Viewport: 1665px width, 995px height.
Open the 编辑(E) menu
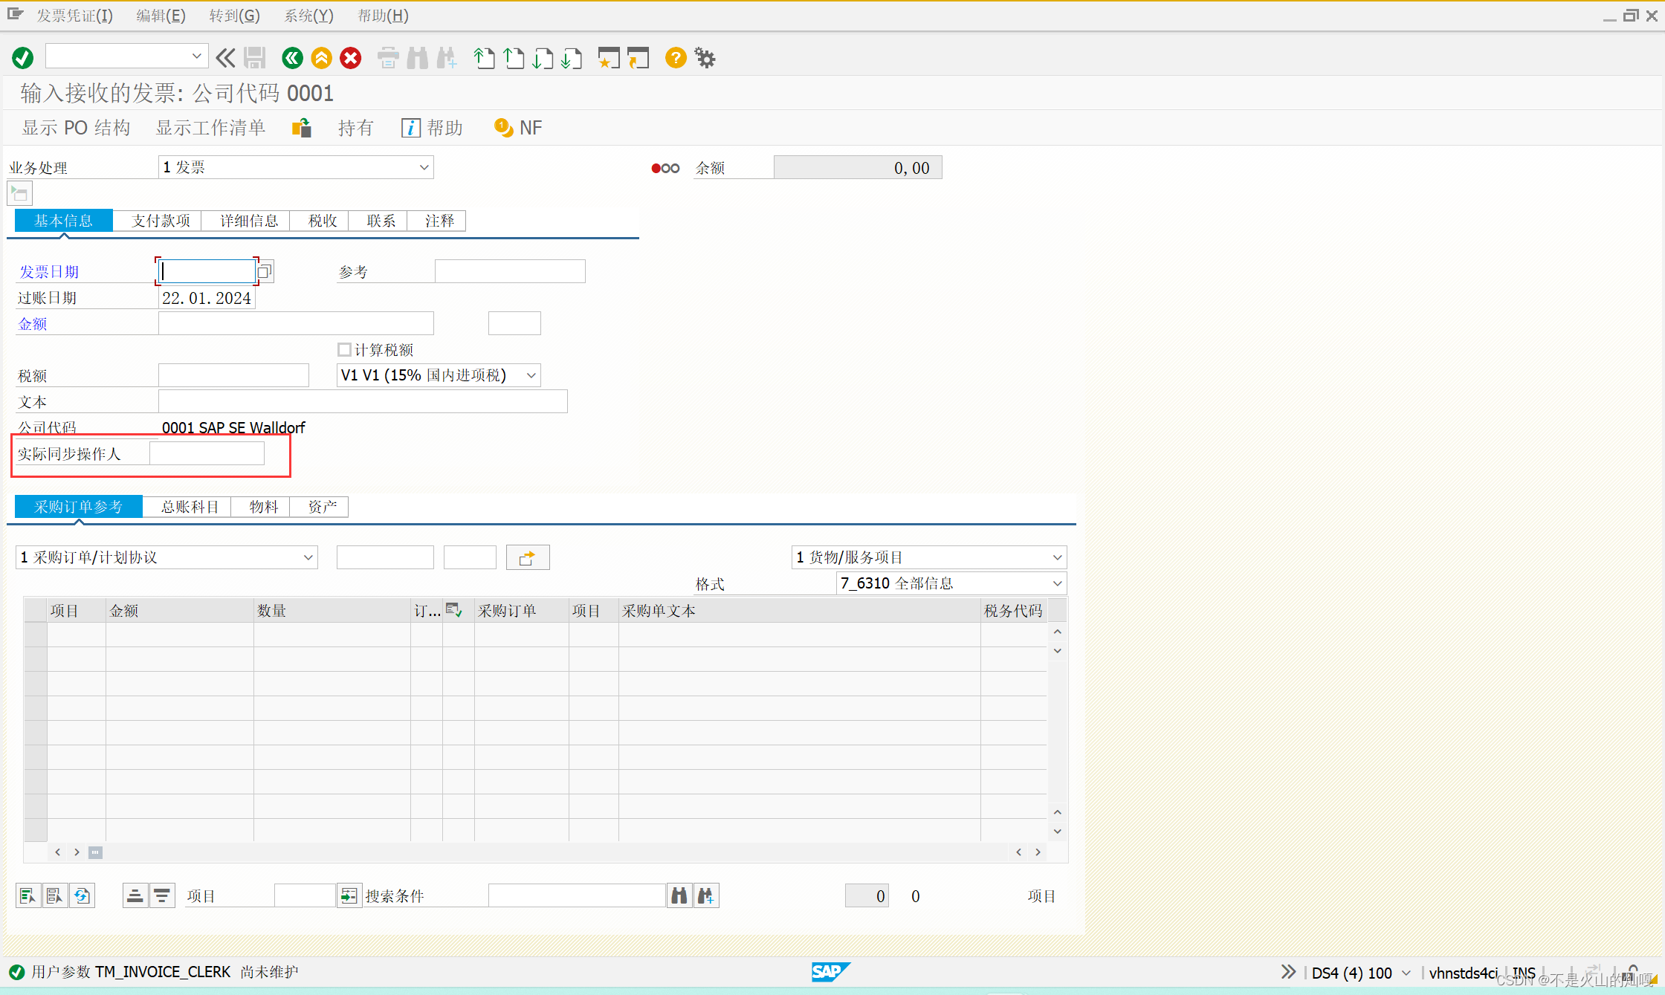[x=161, y=16]
